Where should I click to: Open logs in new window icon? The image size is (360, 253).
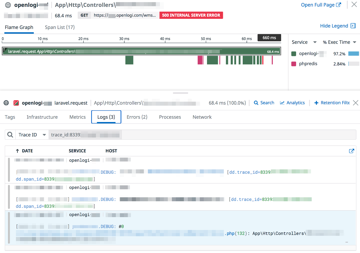point(352,151)
